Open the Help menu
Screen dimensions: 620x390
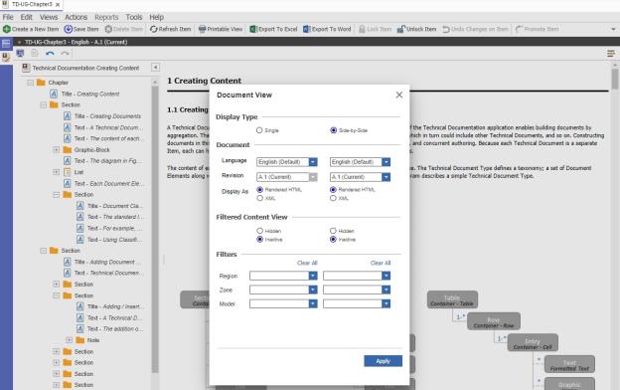click(x=156, y=17)
